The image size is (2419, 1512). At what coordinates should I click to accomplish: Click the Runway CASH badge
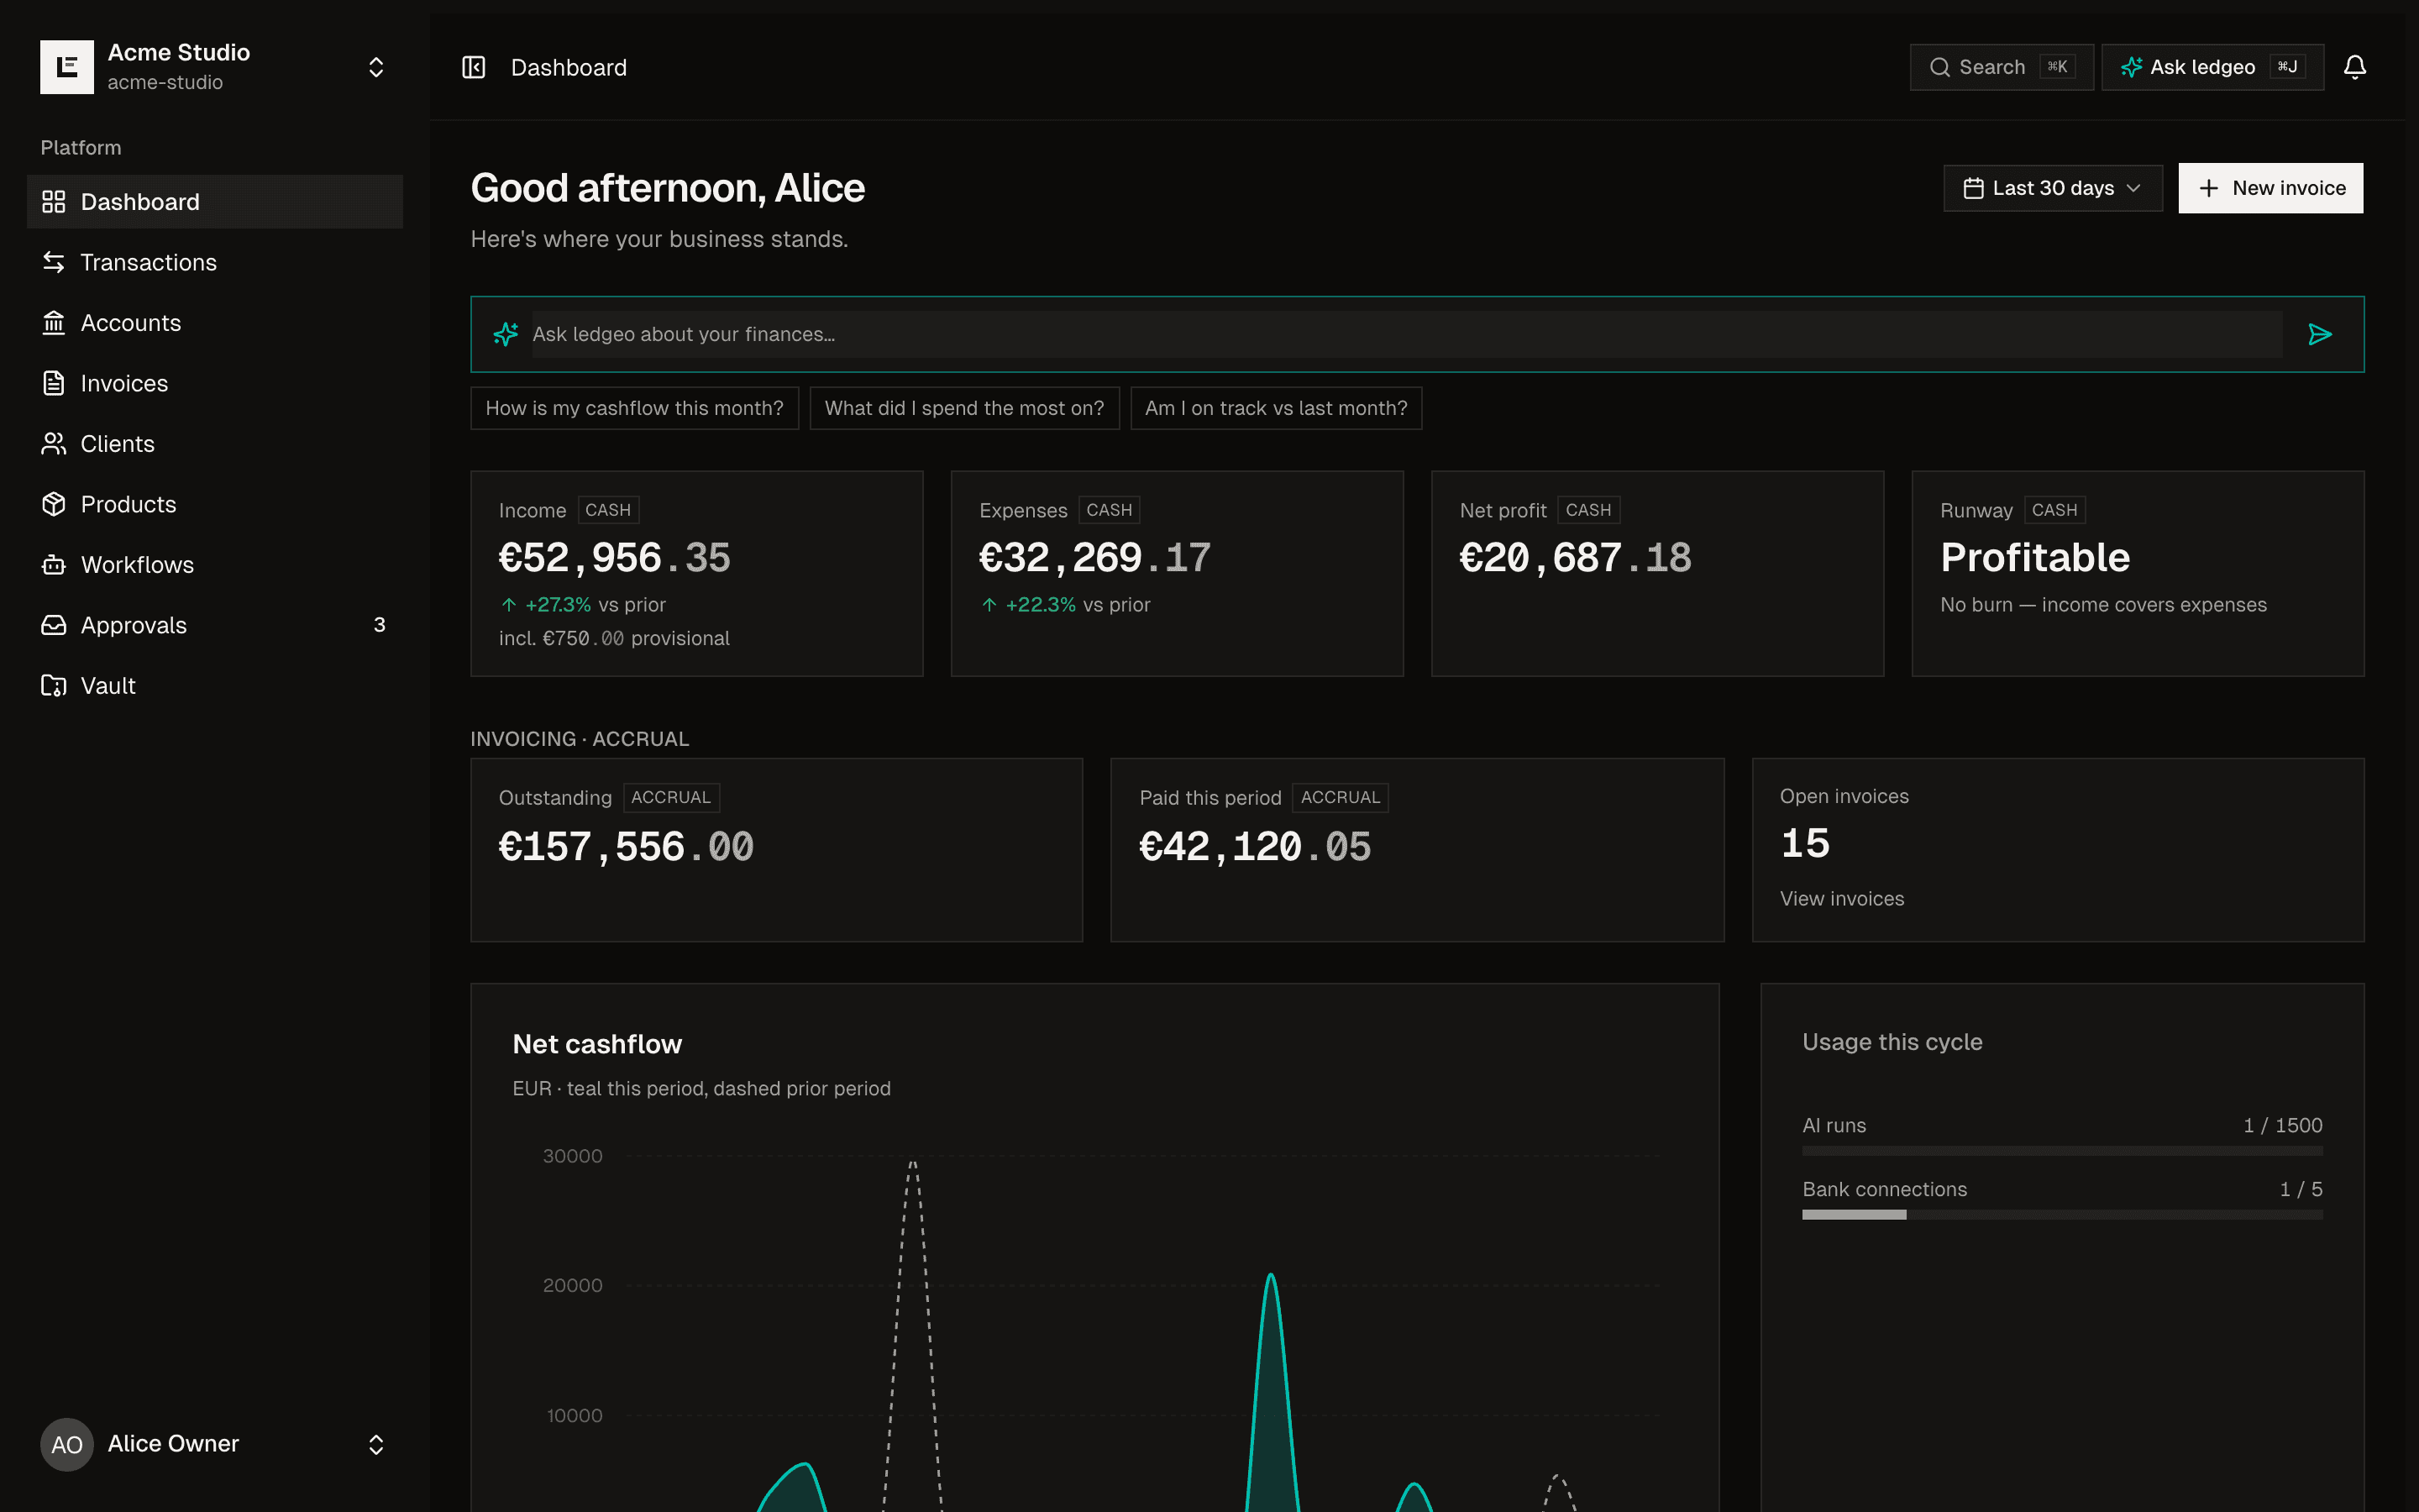point(2054,510)
